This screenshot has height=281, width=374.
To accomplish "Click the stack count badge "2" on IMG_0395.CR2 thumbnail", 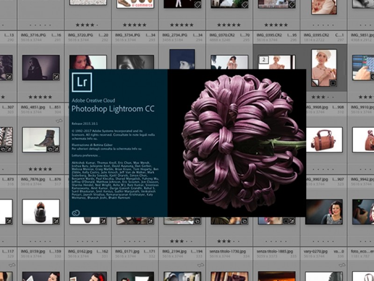I will [x=264, y=60].
